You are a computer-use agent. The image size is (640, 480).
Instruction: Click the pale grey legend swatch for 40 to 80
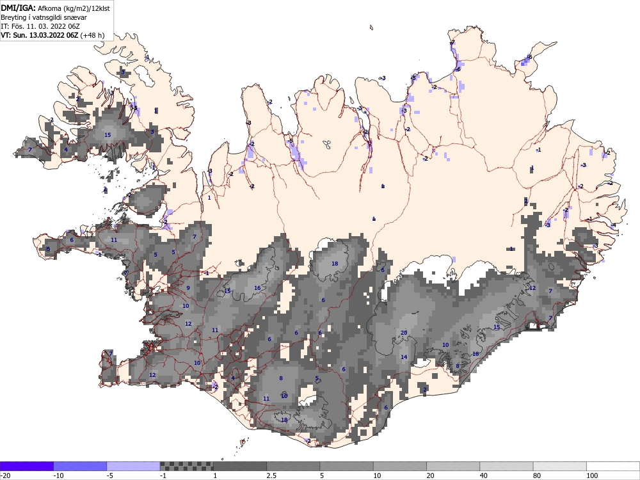point(506,466)
